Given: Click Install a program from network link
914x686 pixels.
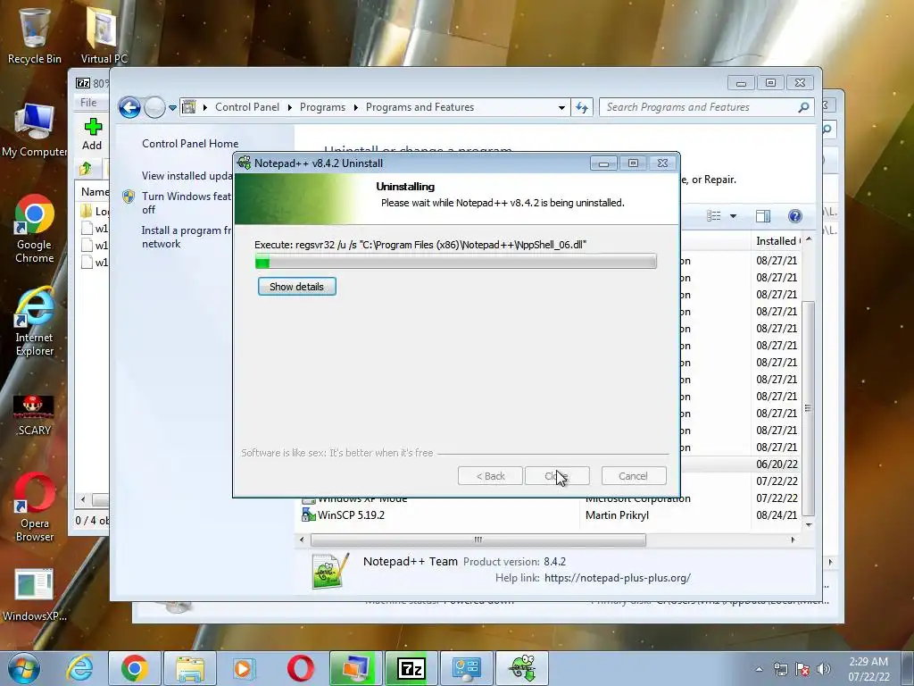Looking at the screenshot, I should (x=187, y=237).
